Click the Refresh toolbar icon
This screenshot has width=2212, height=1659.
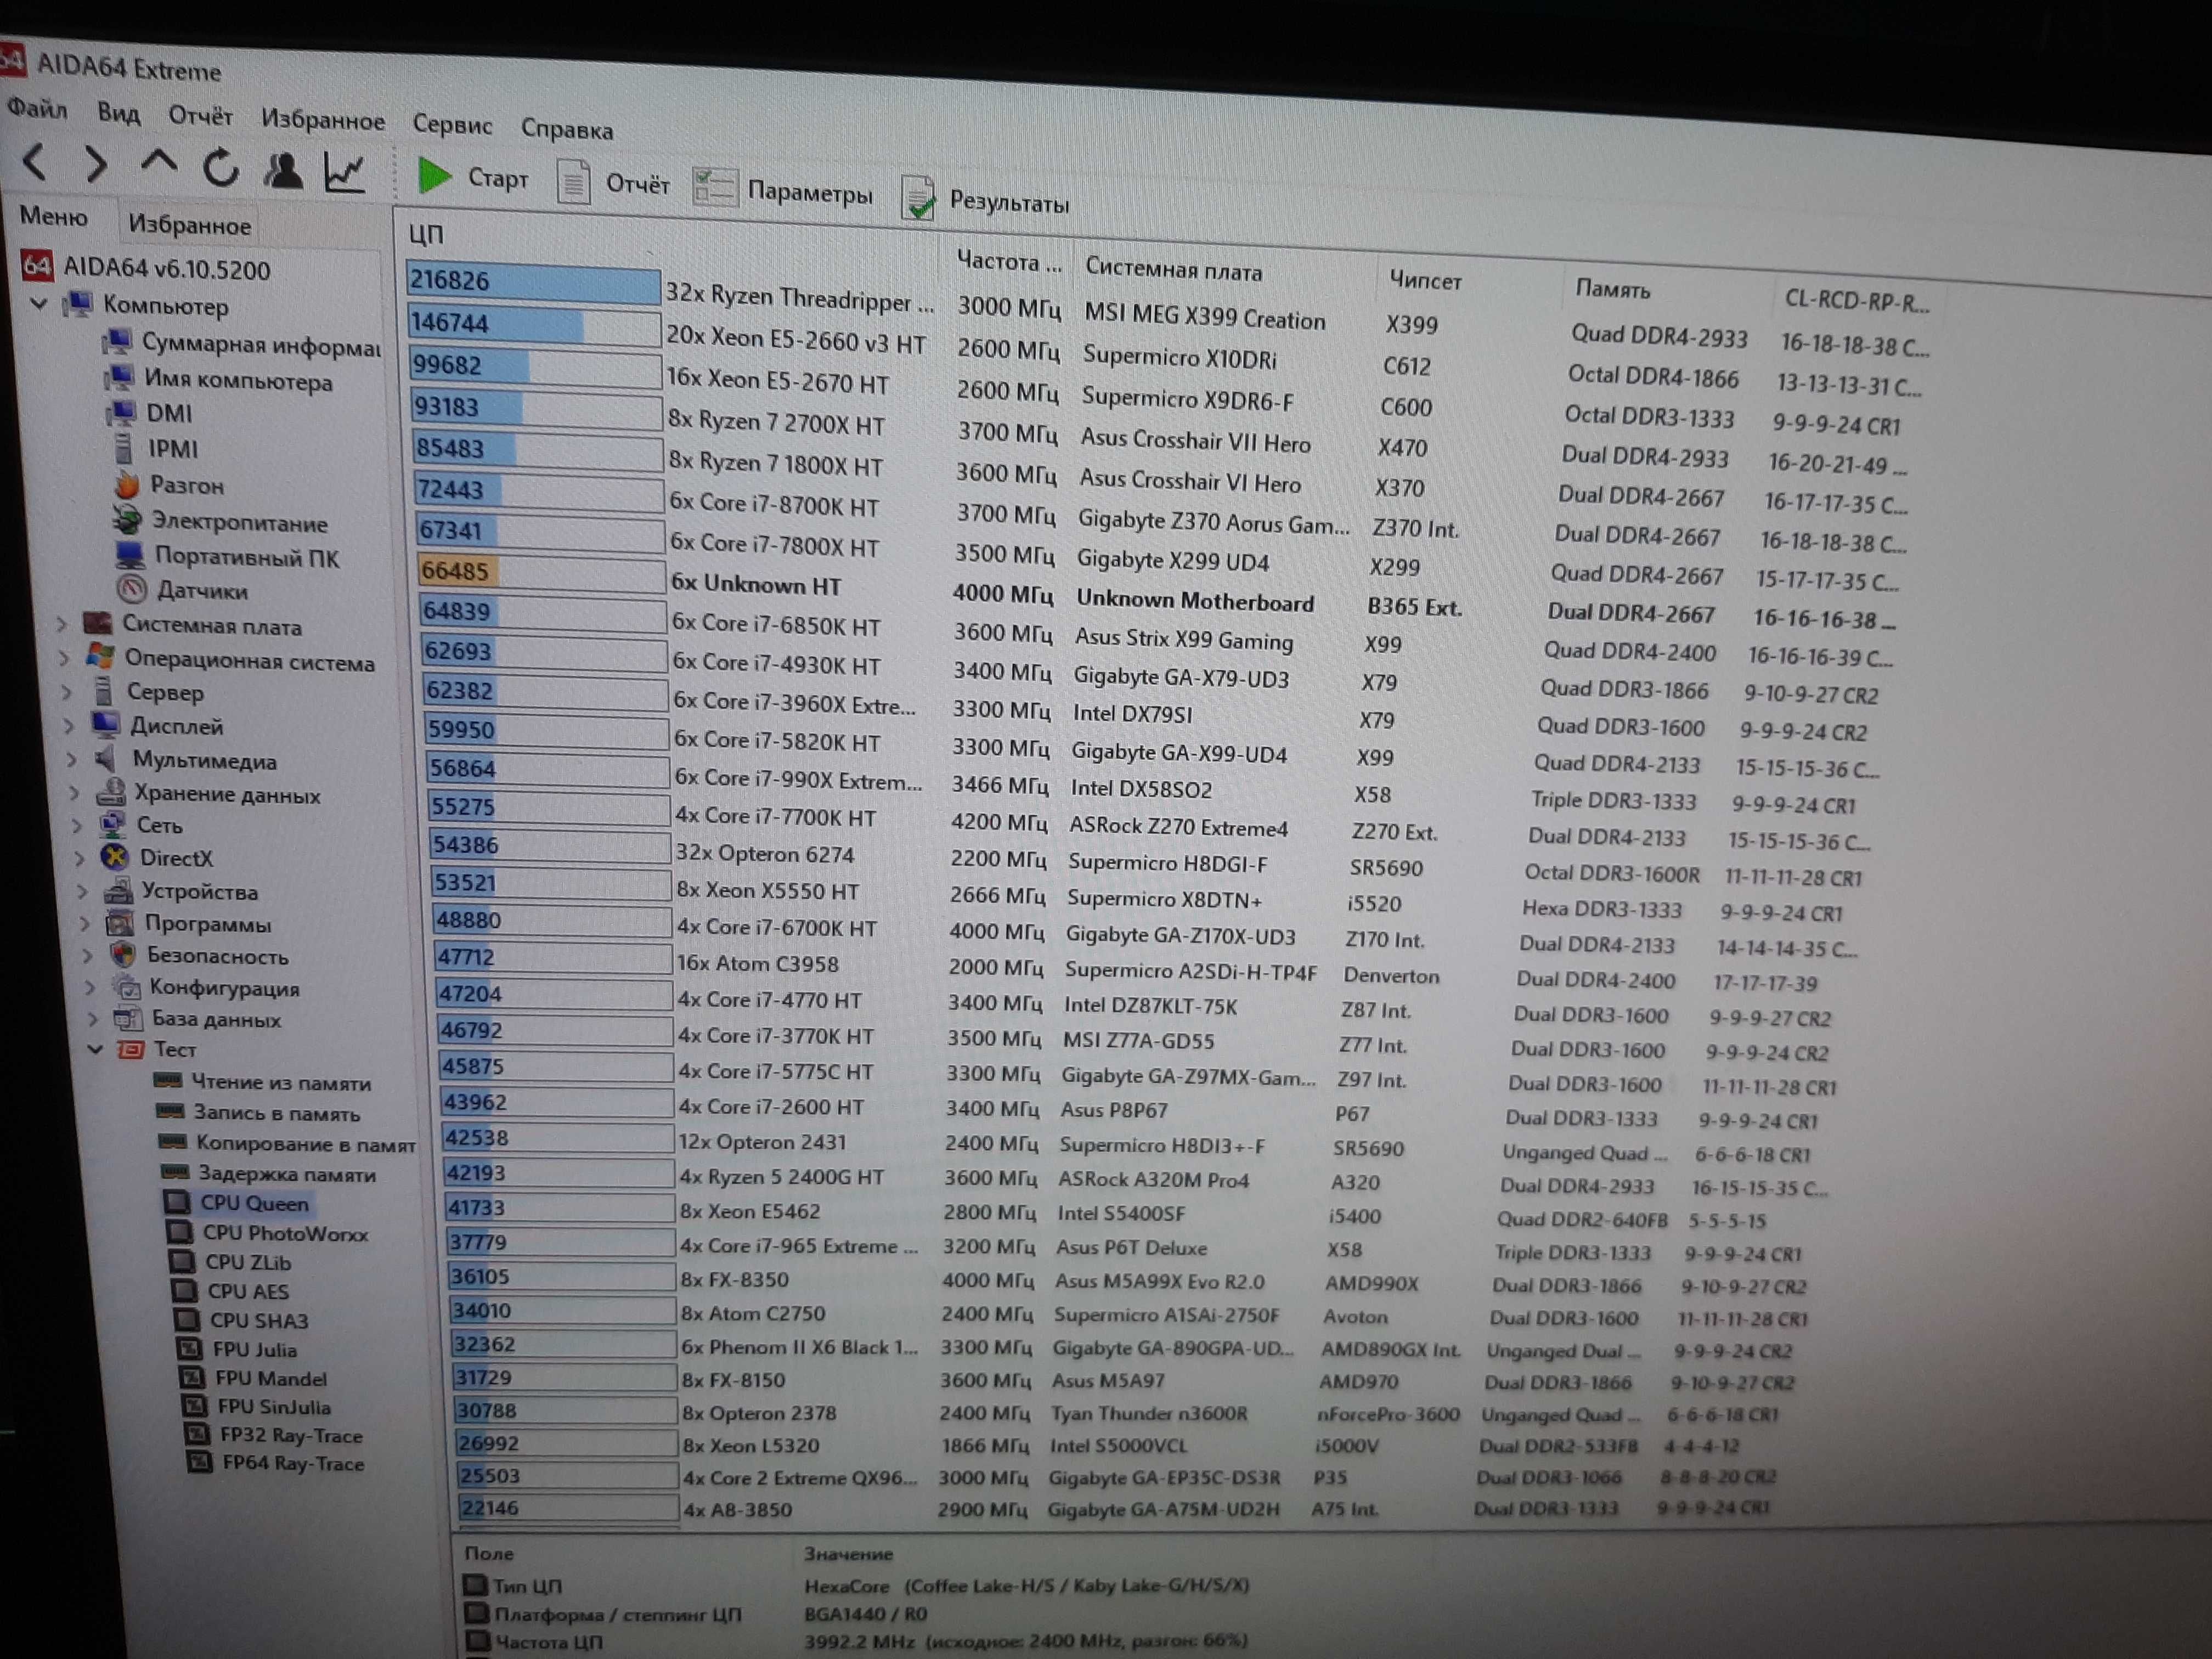pyautogui.click(x=221, y=167)
